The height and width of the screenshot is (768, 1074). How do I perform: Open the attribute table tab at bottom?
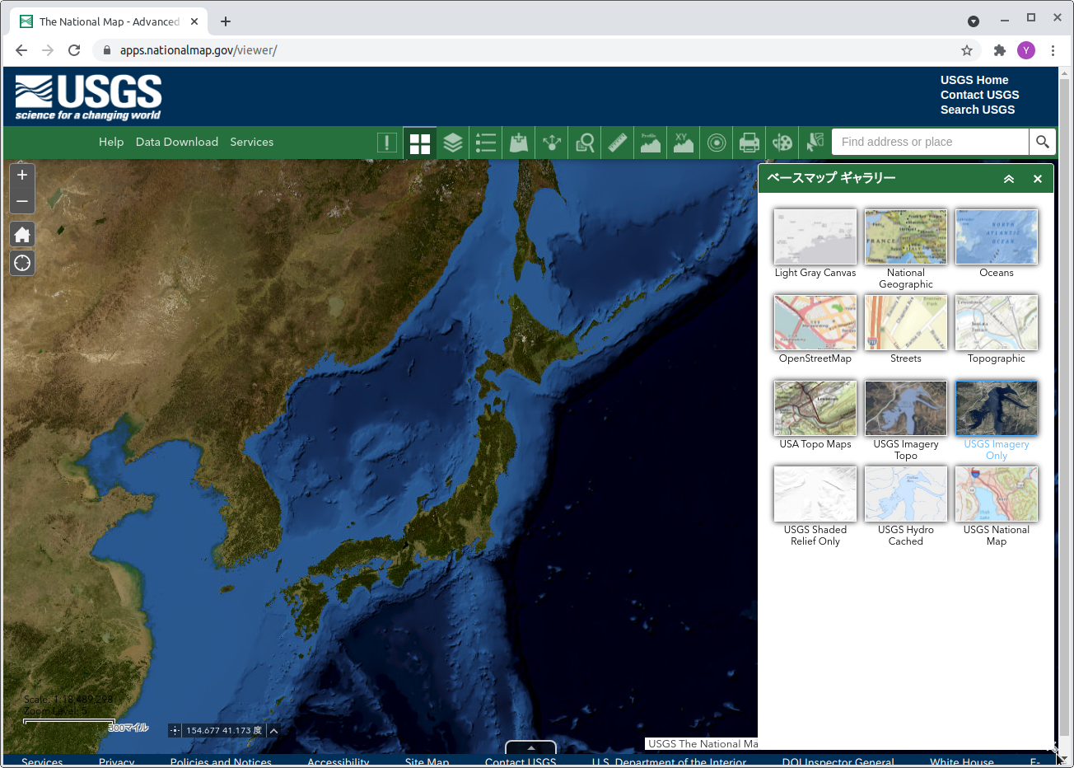531,747
